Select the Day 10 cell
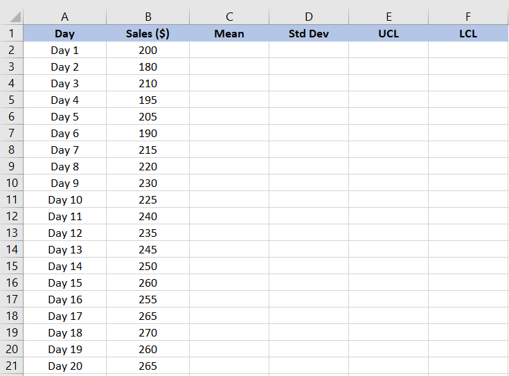Image resolution: width=509 pixels, height=376 pixels. 65,199
